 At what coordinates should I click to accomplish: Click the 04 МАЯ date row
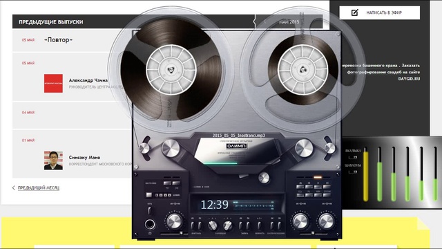(72, 116)
